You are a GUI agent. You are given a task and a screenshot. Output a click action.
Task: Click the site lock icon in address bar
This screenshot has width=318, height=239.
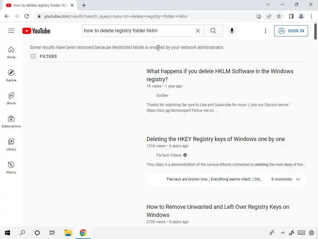coord(39,16)
